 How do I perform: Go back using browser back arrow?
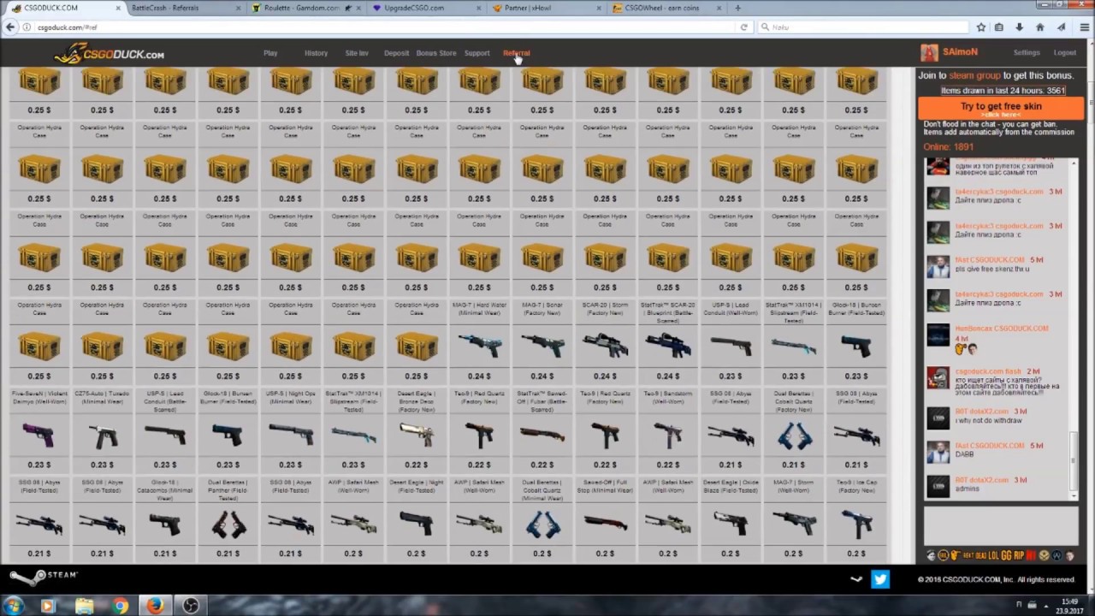pos(10,27)
